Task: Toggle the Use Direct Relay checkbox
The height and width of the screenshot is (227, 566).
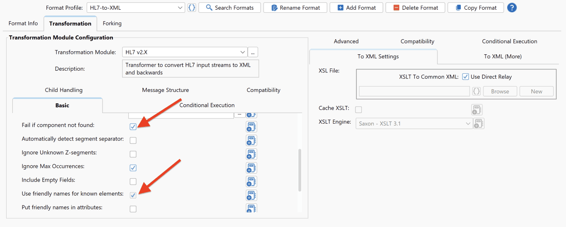Action: point(465,77)
